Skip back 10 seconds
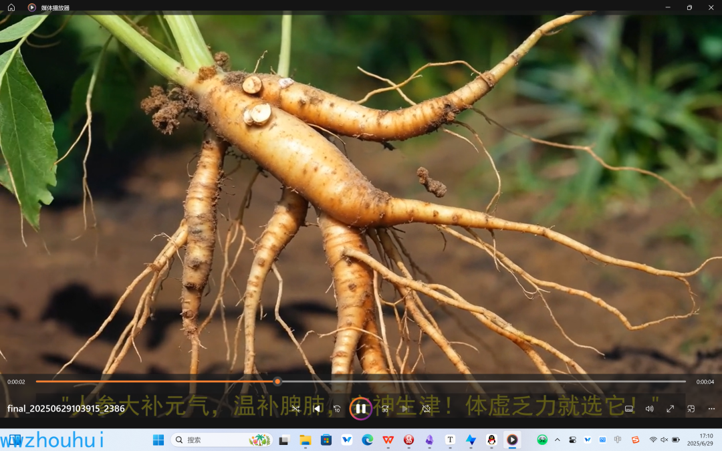 click(x=338, y=408)
